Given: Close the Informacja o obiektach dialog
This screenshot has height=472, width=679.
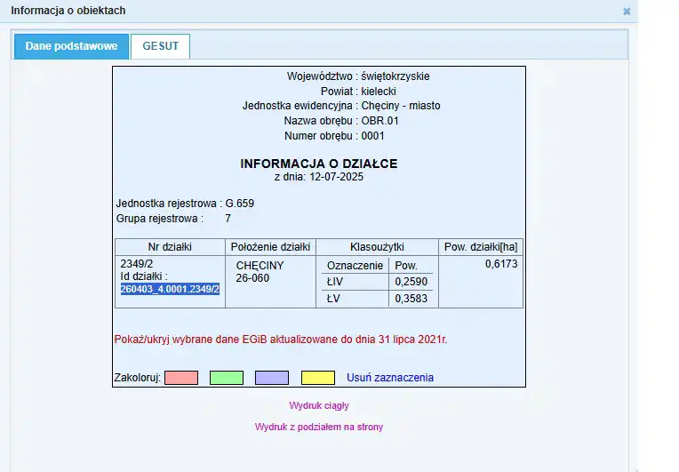Looking at the screenshot, I should coord(627,12).
